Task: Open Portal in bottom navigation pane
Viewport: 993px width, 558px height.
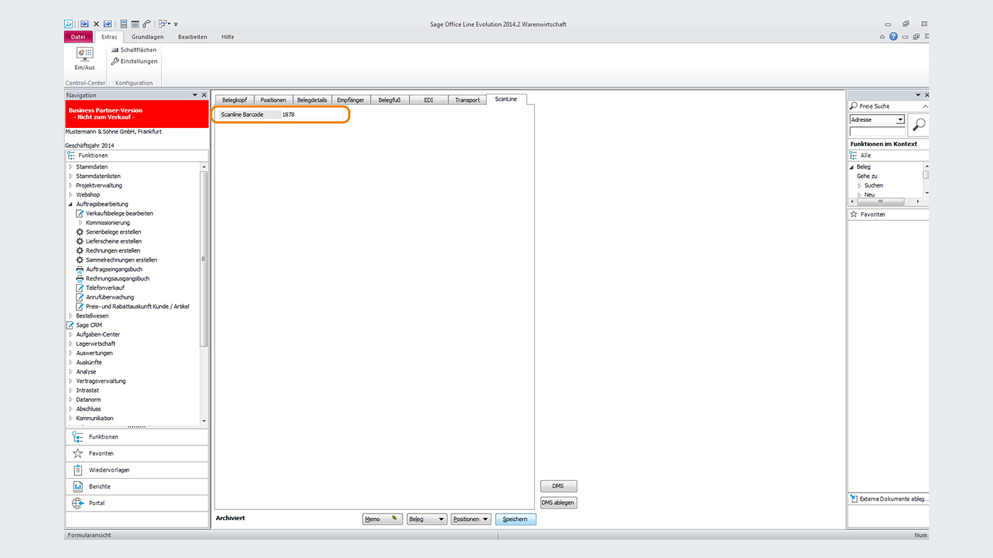Action: pyautogui.click(x=137, y=503)
